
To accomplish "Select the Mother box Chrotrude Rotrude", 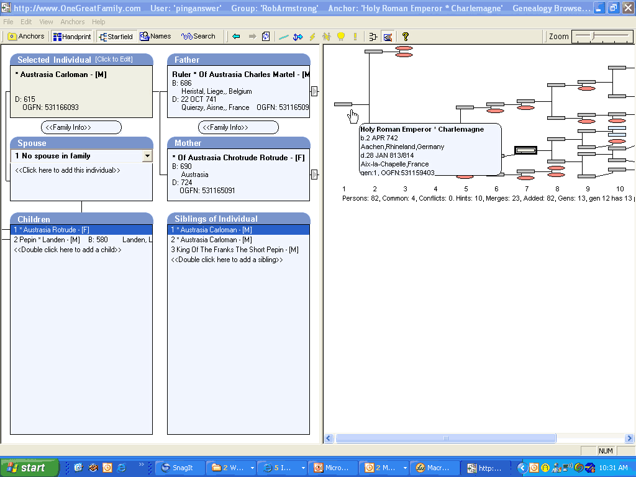I will click(x=238, y=175).
